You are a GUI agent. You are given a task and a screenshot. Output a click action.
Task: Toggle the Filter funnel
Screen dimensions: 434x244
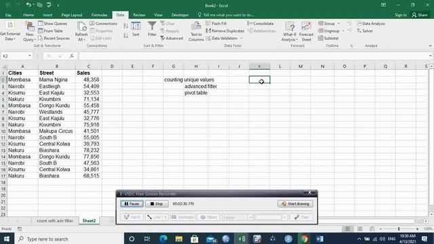click(152, 29)
